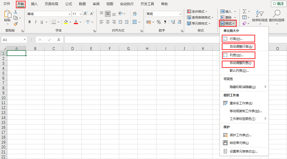The image size is (287, 159).
Task: Click the Format Painter brush icon
Action: click(16, 24)
